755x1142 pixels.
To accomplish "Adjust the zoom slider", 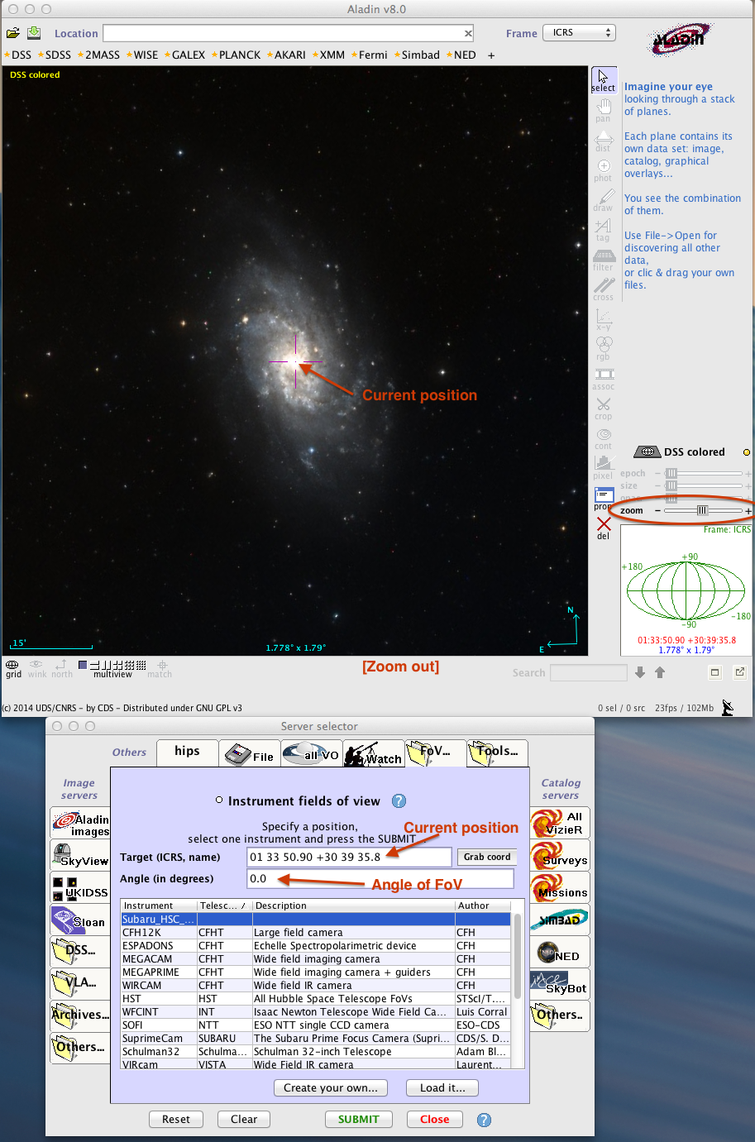I will click(702, 510).
